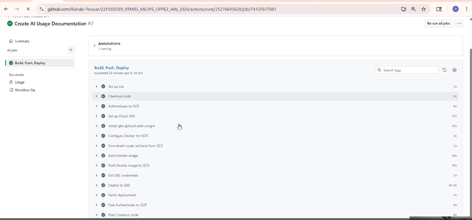Open the browser side search icon
472x220 pixels.
[x=439, y=9]
